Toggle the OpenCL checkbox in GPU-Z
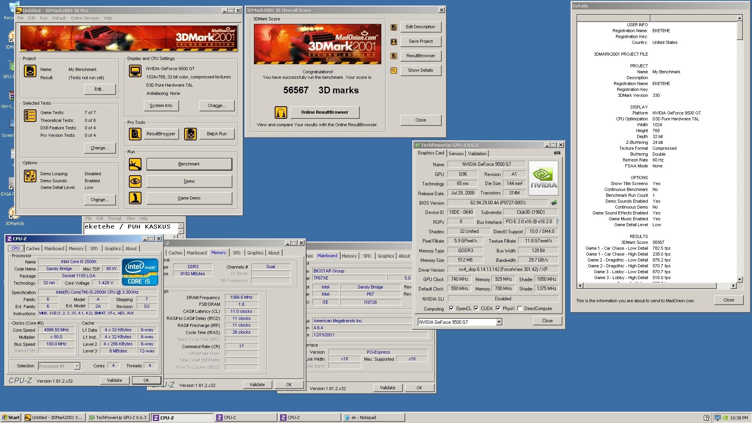Viewport: 752px width, 423px height. (451, 309)
